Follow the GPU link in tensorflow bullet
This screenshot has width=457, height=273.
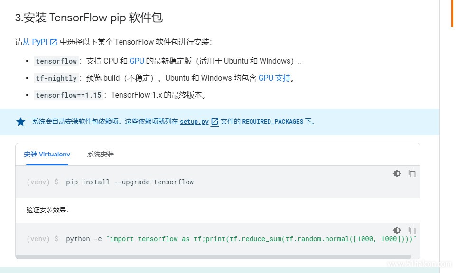pyautogui.click(x=137, y=61)
